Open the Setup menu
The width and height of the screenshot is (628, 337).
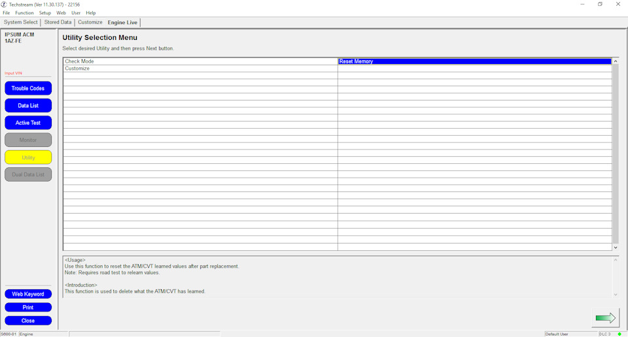click(x=45, y=13)
